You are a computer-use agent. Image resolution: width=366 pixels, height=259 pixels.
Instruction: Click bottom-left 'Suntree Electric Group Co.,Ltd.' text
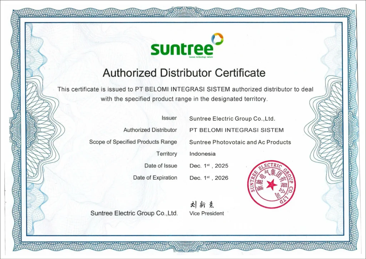click(x=134, y=213)
